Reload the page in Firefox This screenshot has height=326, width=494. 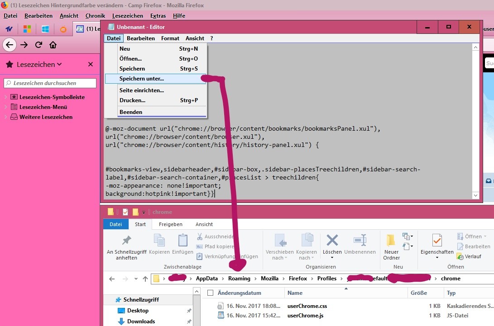click(x=38, y=45)
